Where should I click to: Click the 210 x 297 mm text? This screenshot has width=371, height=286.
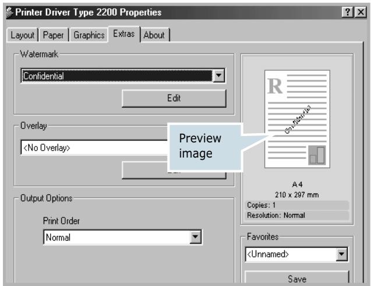pyautogui.click(x=296, y=195)
